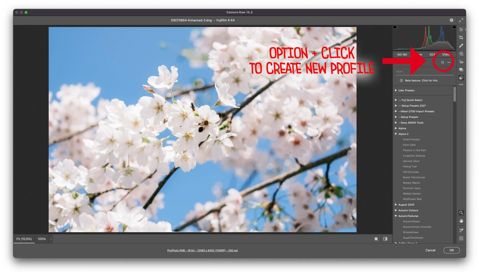This screenshot has width=479, height=275.
Task: Select the Crop tool
Action: point(461,37)
